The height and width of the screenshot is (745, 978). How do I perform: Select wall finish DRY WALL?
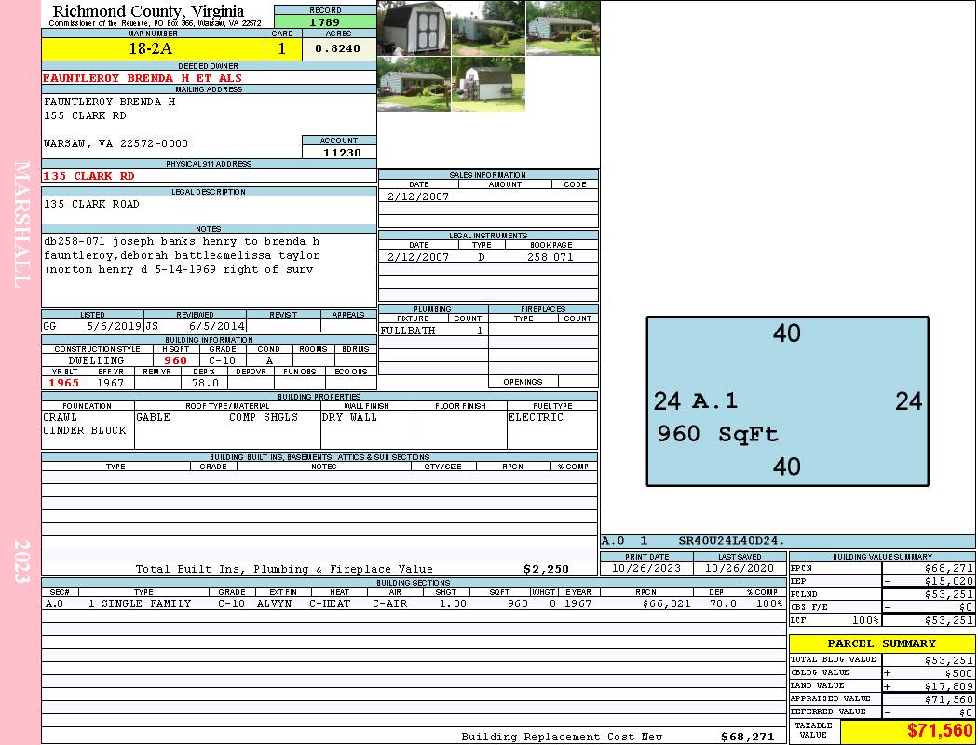349,418
